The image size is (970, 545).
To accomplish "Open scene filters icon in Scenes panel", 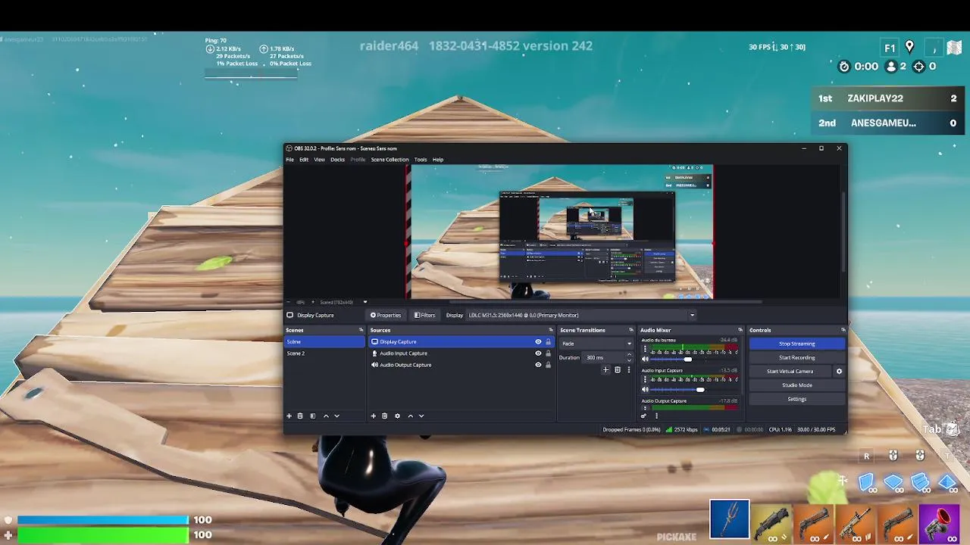I will tap(312, 416).
